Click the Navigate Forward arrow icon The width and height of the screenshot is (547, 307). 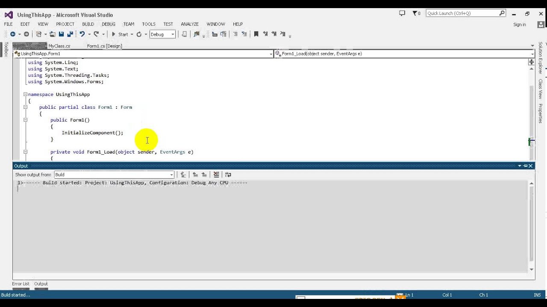pyautogui.click(x=26, y=34)
